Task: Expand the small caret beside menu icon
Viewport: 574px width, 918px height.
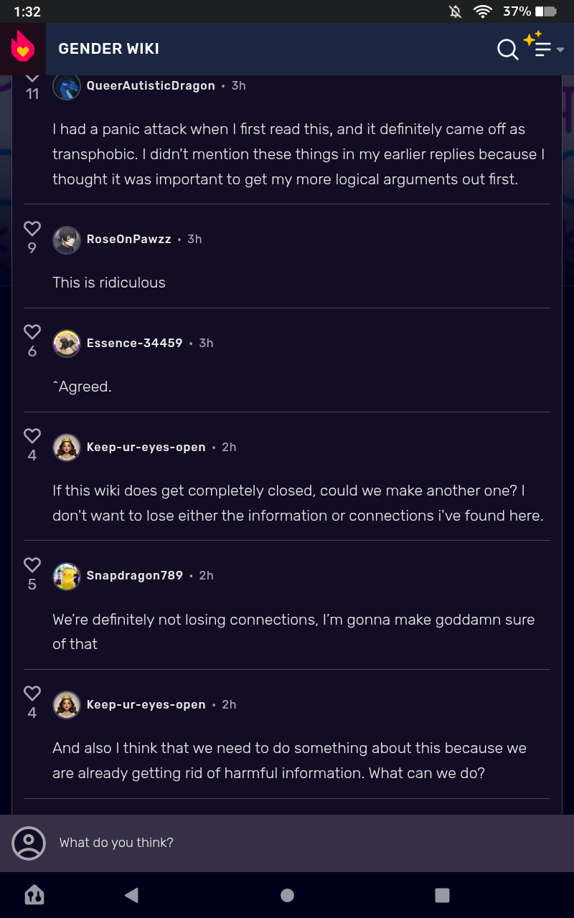Action: coord(560,49)
